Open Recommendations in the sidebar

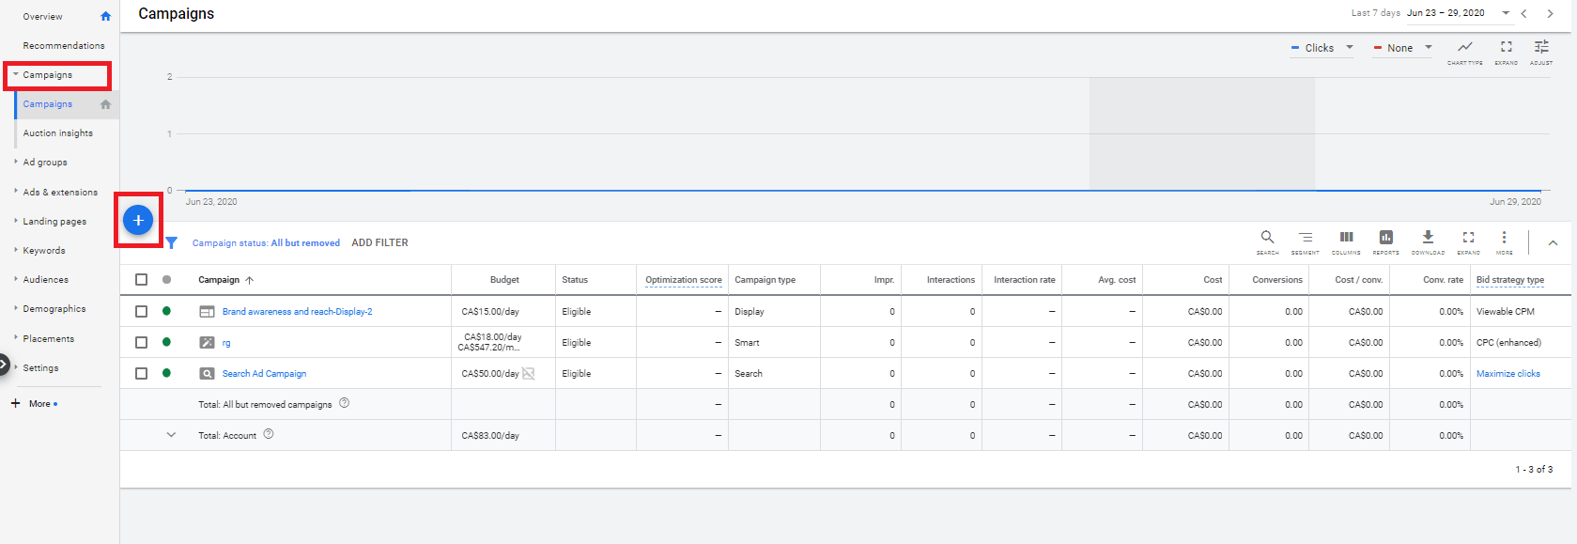click(x=64, y=46)
